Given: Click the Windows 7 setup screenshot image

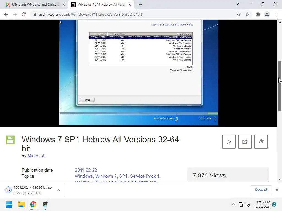Looking at the screenshot, I should pos(139,72).
